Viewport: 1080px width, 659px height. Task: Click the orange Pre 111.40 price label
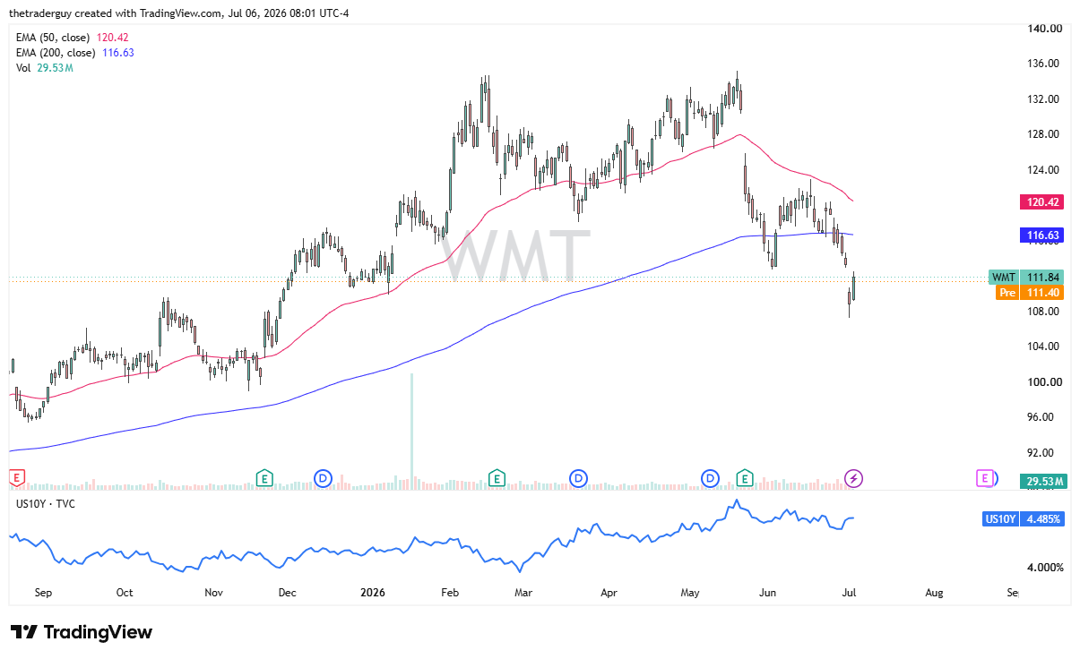pyautogui.click(x=1030, y=293)
